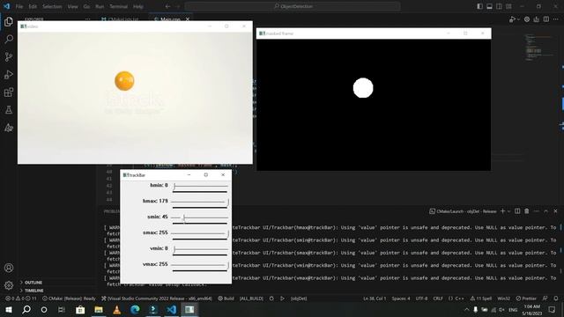Toggle the bottom panel layout icon

490,6
